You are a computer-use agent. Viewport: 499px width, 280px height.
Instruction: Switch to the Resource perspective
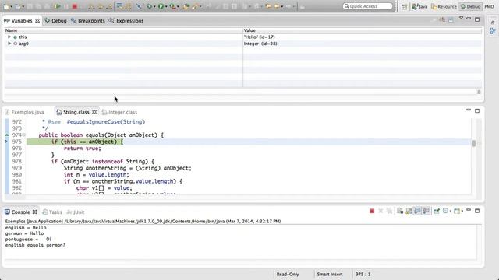(444, 6)
